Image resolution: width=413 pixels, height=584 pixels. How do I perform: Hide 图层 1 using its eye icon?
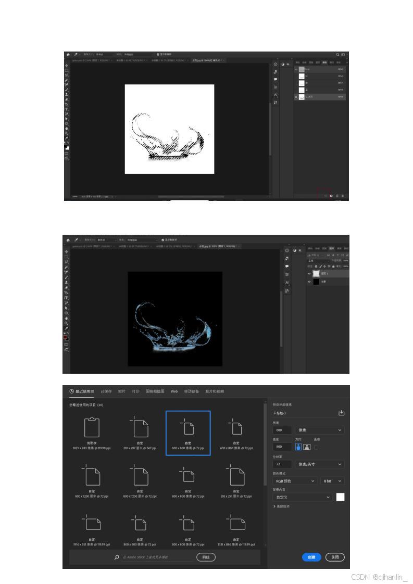(x=309, y=274)
